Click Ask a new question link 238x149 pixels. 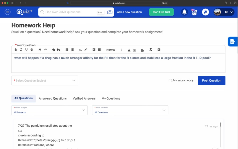pos(129,12)
